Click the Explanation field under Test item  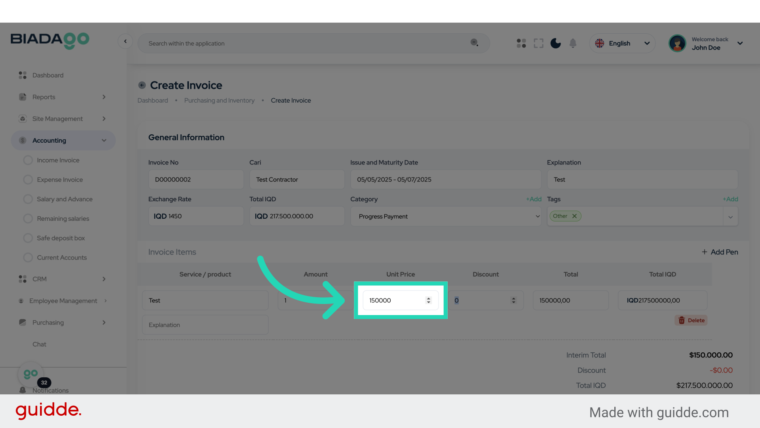[x=205, y=325]
